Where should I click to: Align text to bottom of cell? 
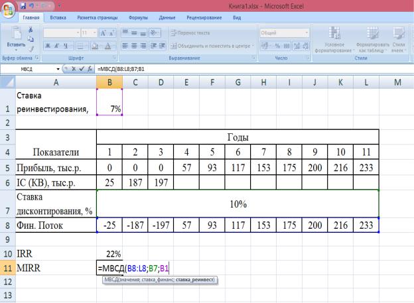(x=143, y=32)
